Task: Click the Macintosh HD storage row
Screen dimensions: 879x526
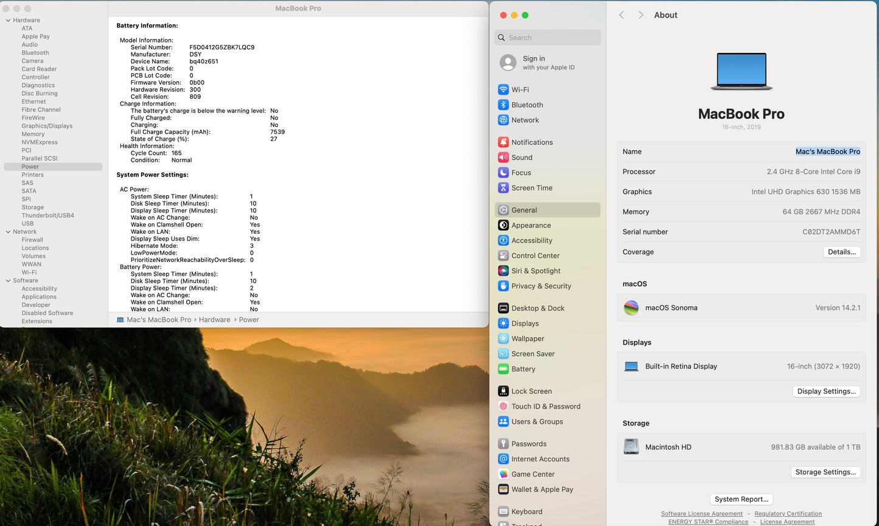Action: pos(742,447)
